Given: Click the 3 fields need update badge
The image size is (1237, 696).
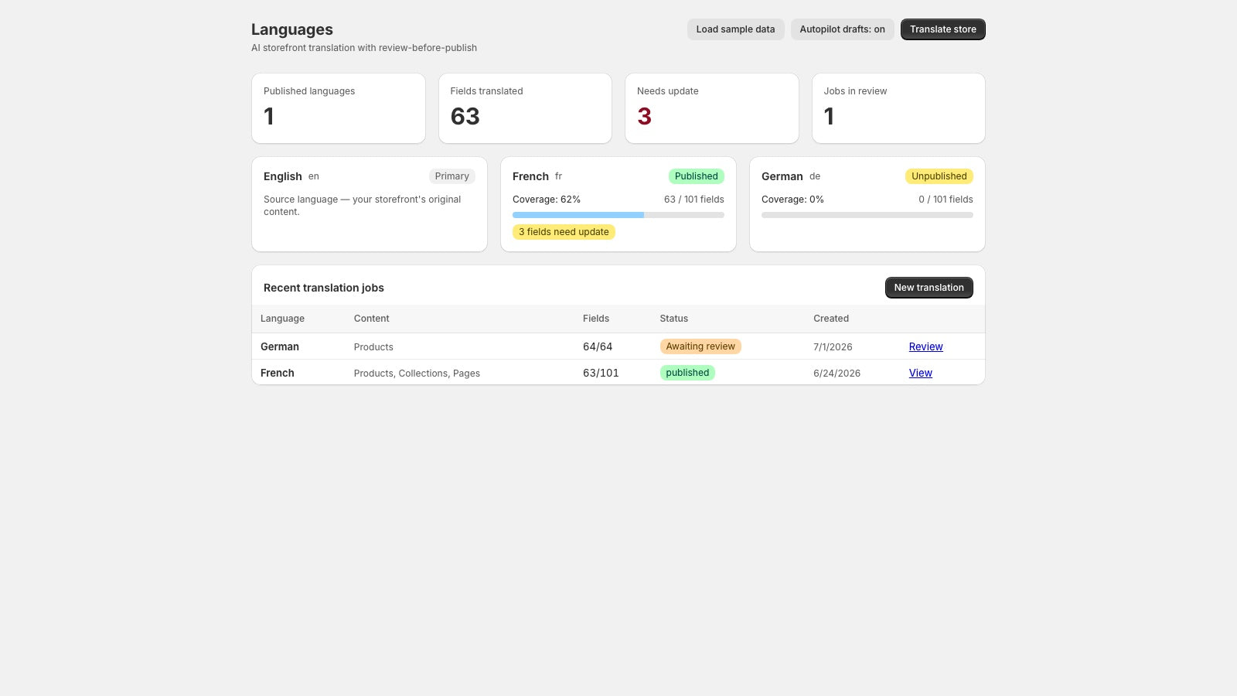Looking at the screenshot, I should coord(564,232).
